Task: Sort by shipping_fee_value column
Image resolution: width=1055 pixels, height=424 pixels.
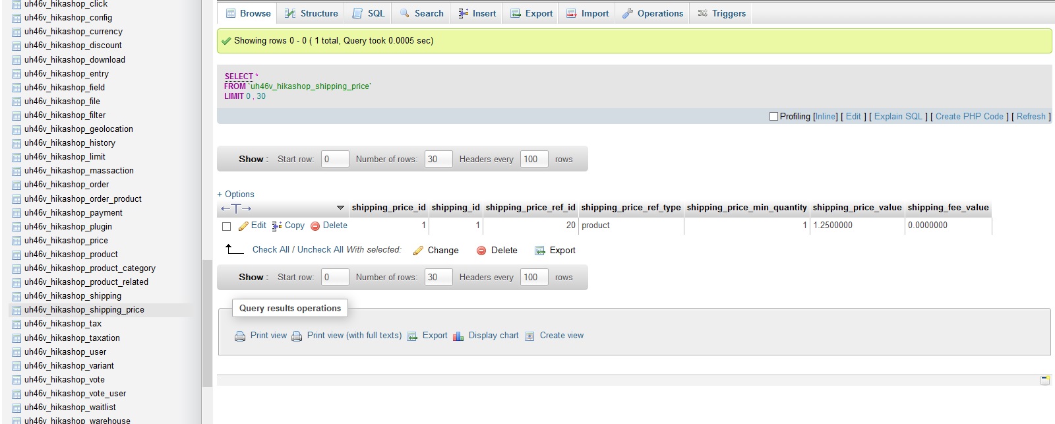Action: 948,208
